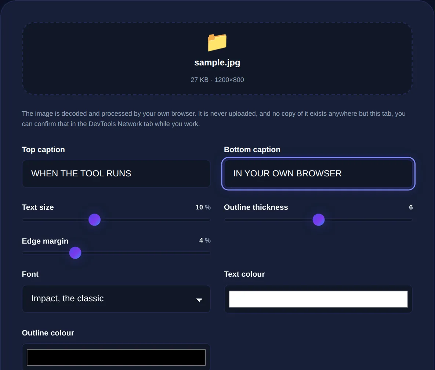Click the 'Outline thickness' label
The height and width of the screenshot is (370, 435).
coord(256,207)
